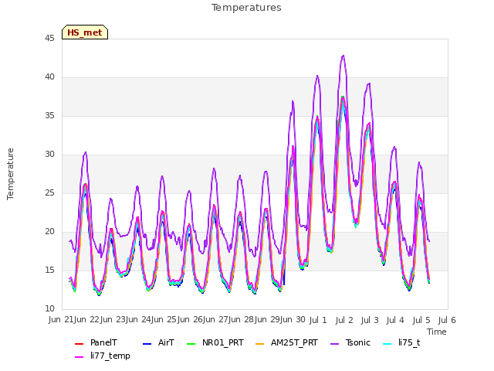
Task: Click the Temperatures chart title
Action: click(246, 8)
